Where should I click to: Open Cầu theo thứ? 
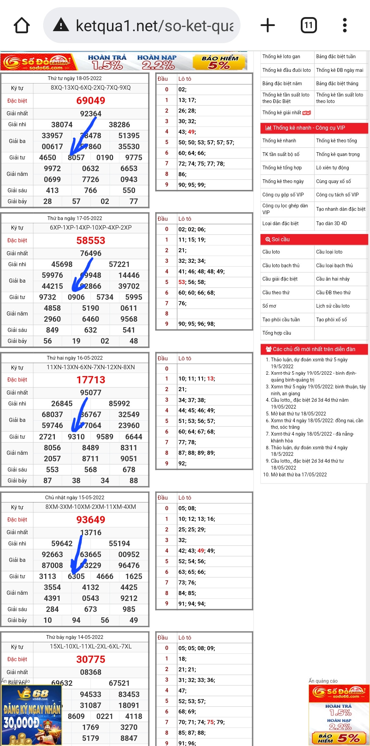[x=276, y=293]
